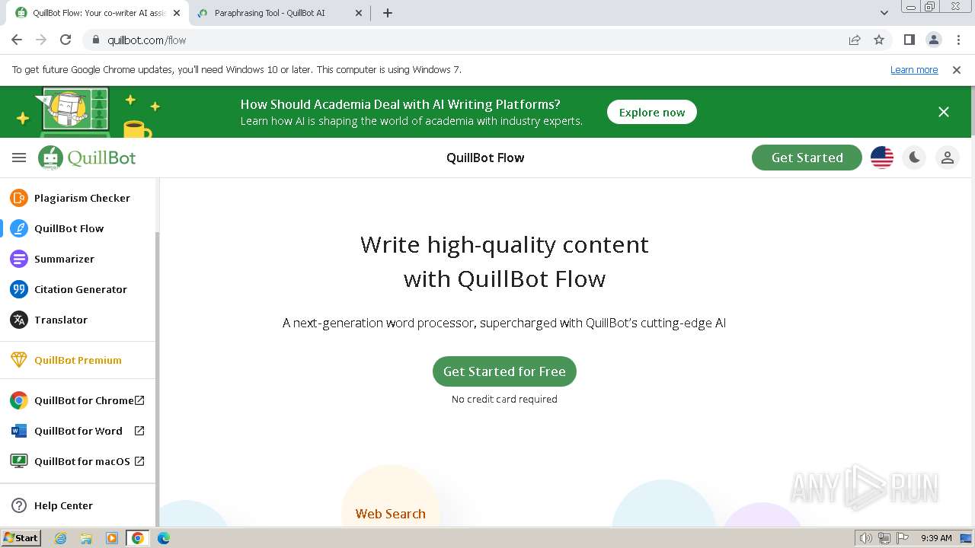Viewport: 975px width, 548px height.
Task: Open the Translator tool
Action: (x=78, y=320)
